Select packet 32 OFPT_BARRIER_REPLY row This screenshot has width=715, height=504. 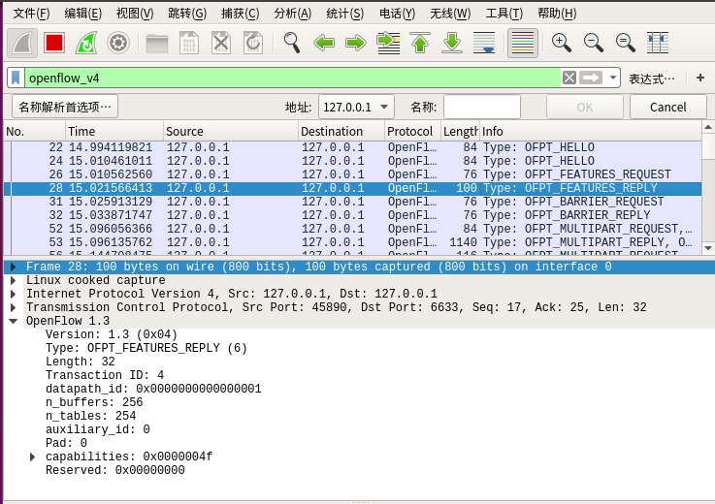click(x=352, y=215)
